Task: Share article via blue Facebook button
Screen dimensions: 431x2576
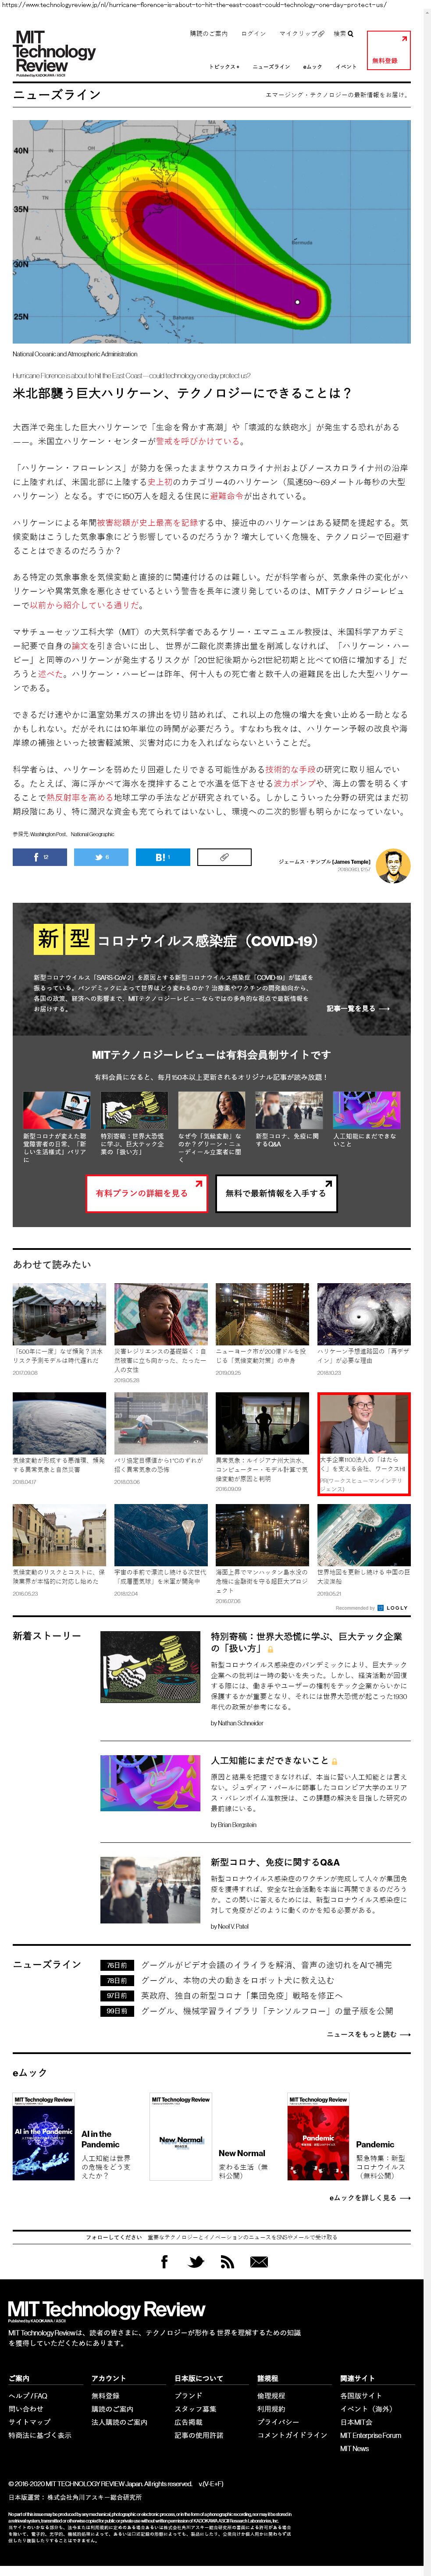Action: [x=40, y=857]
